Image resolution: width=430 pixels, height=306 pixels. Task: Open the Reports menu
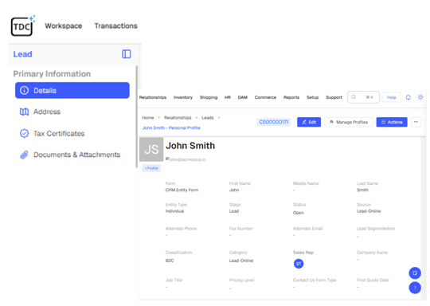pos(291,97)
